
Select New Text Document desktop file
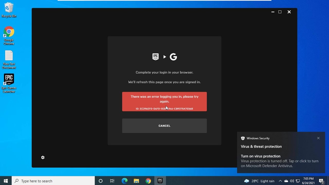coord(9,60)
